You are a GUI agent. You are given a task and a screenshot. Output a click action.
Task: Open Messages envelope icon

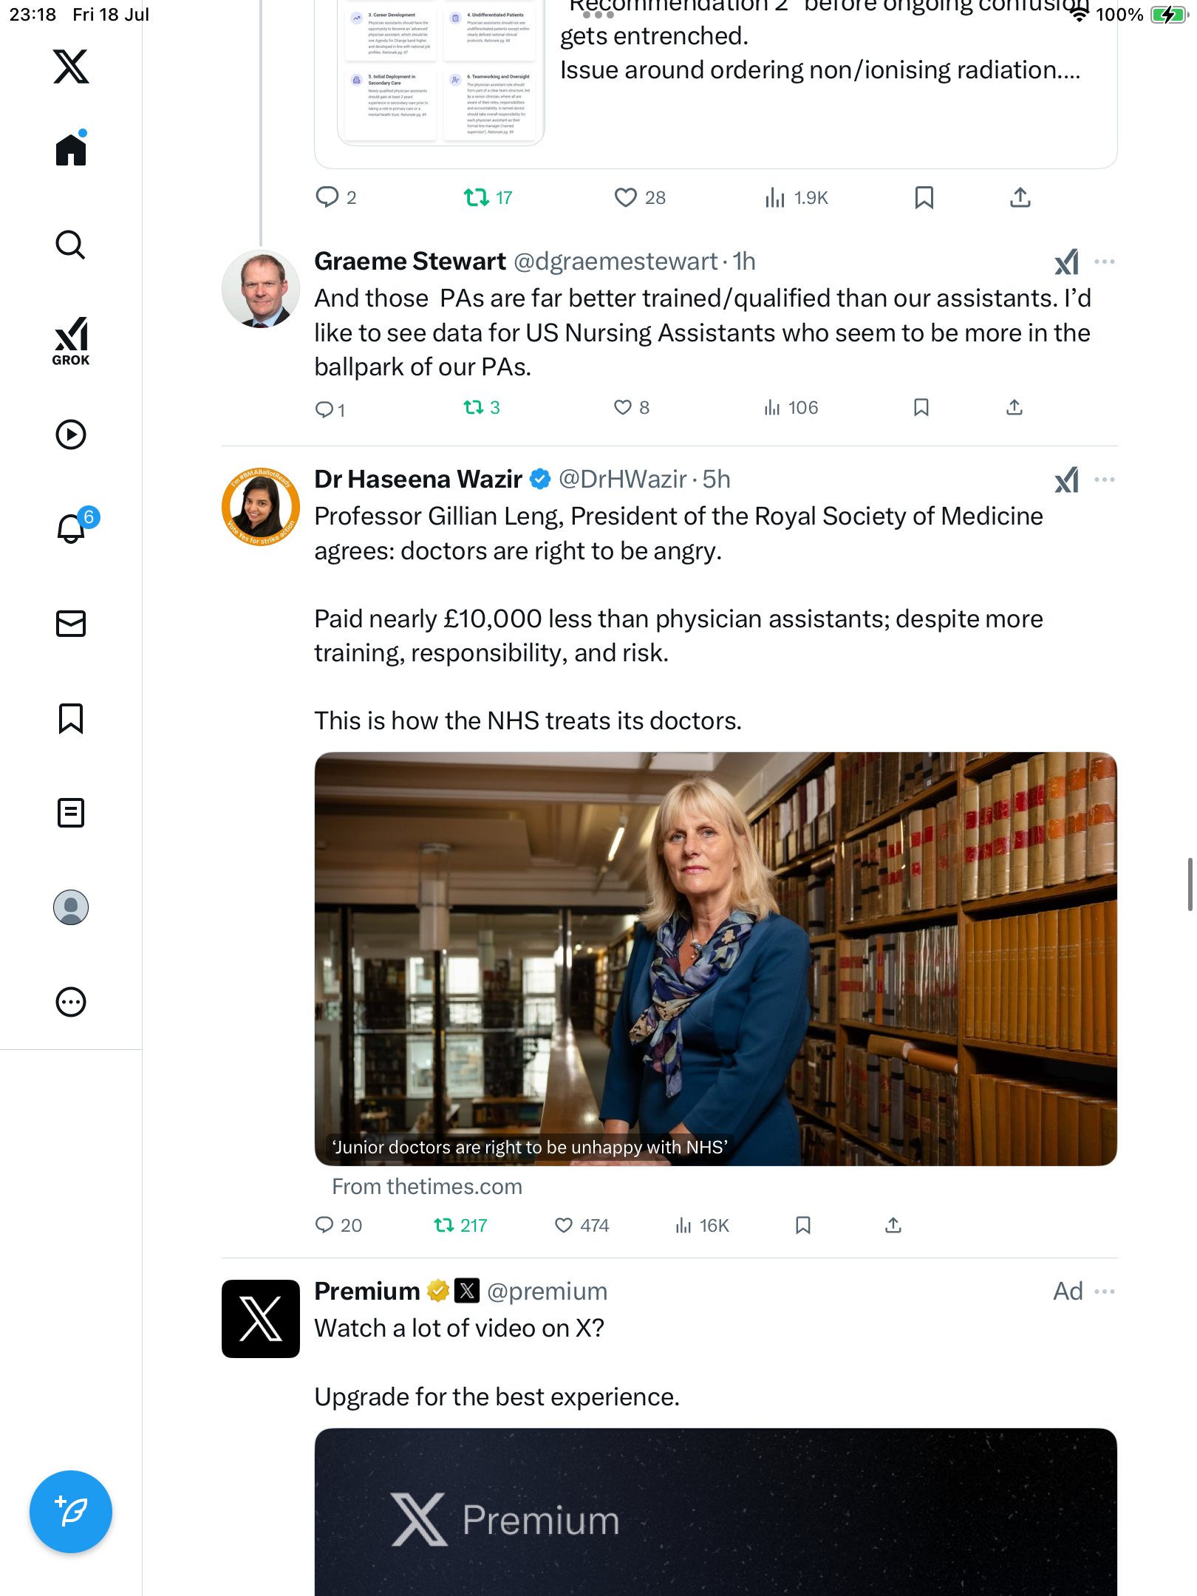[71, 624]
